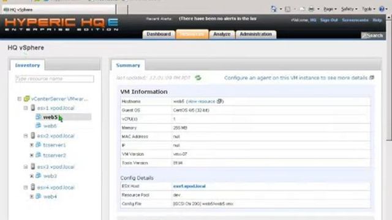392x220 pixels.
Task: Click the Hyperic HQ logo
Action: pos(61,24)
